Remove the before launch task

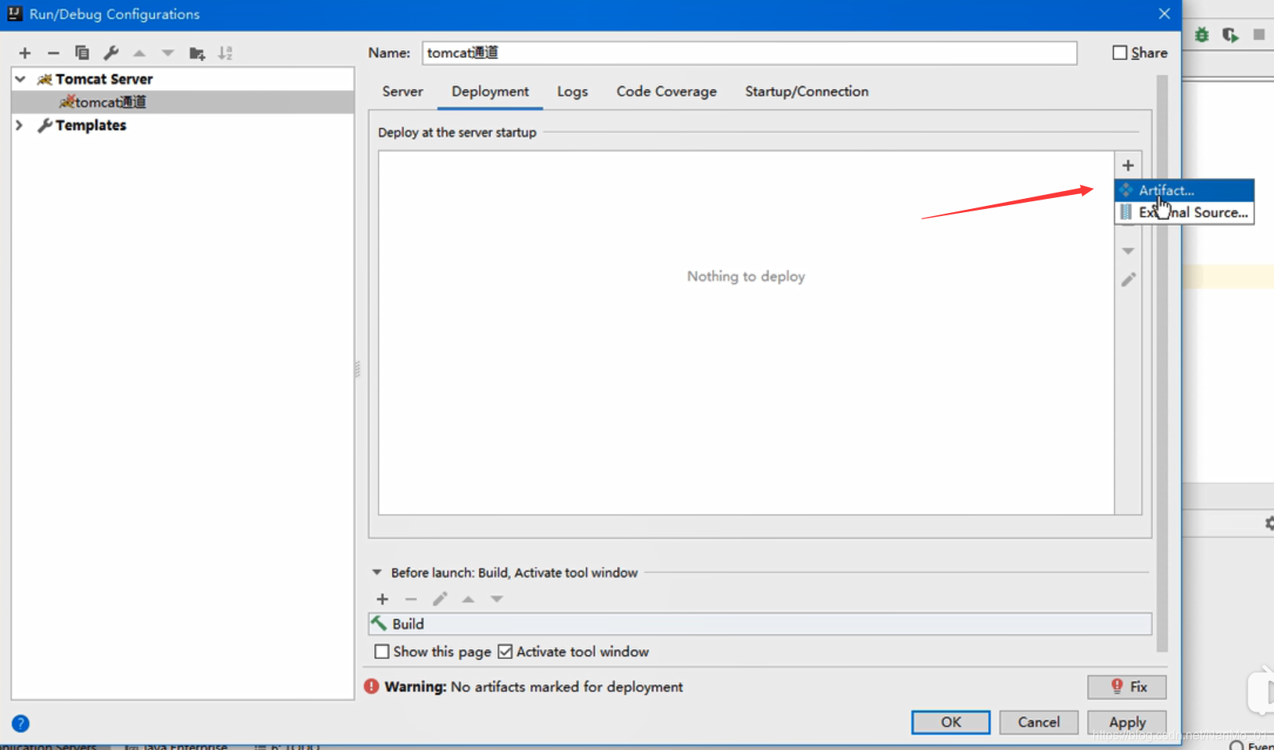[411, 599]
